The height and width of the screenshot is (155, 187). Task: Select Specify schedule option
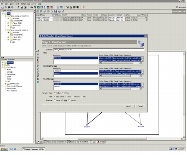click(x=69, y=100)
